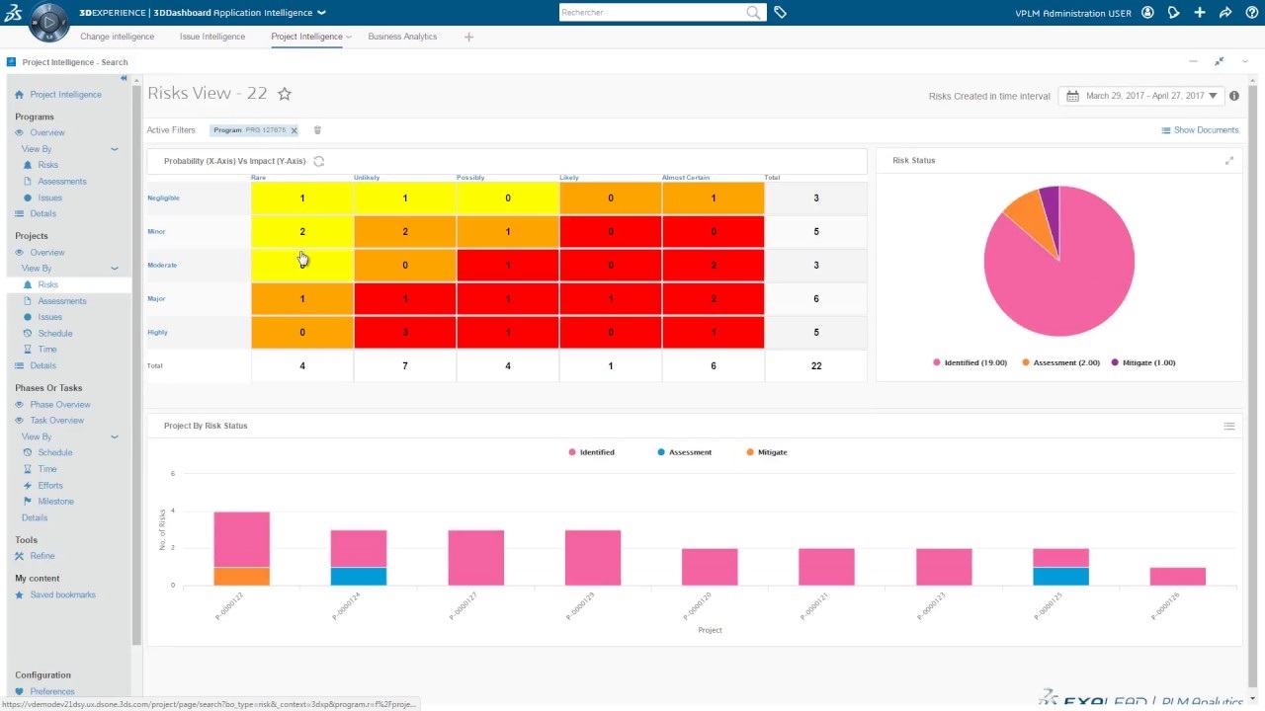Click the info icon next to date range
The image size is (1265, 711).
tap(1234, 96)
